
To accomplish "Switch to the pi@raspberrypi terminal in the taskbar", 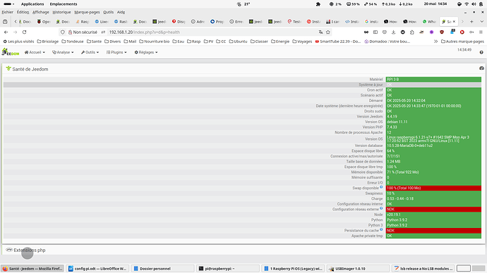I will [228, 268].
